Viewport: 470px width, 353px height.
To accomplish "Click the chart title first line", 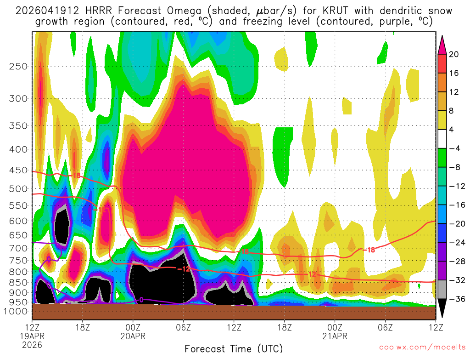I will point(234,11).
